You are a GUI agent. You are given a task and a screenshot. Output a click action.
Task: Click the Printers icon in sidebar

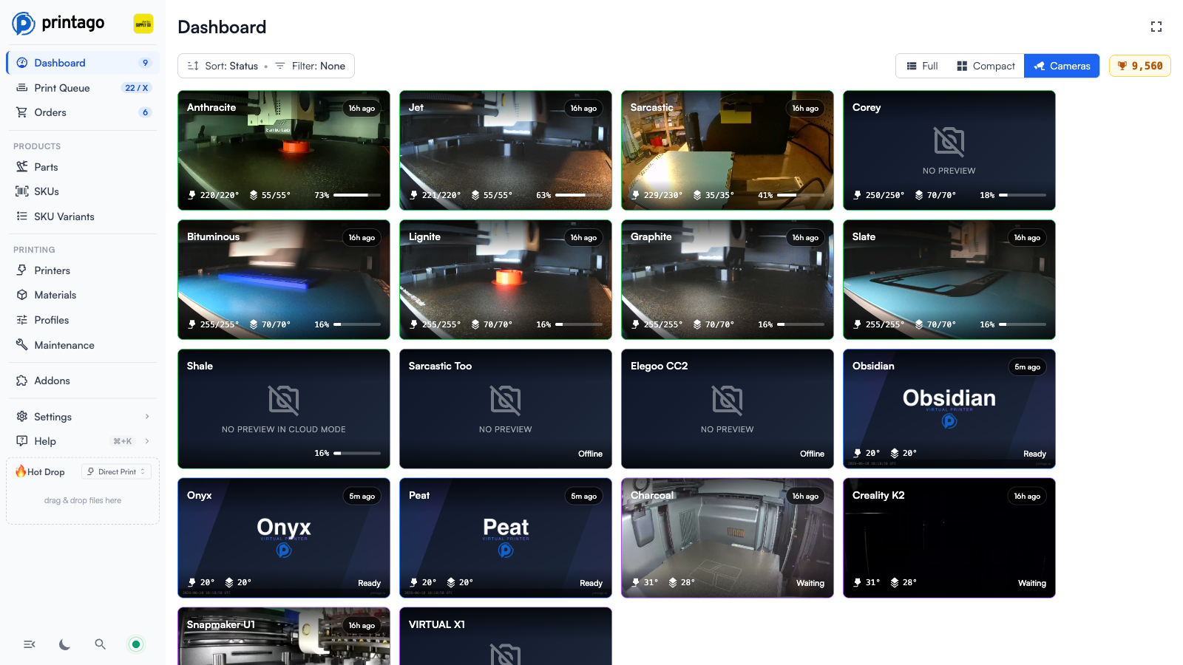pyautogui.click(x=22, y=270)
